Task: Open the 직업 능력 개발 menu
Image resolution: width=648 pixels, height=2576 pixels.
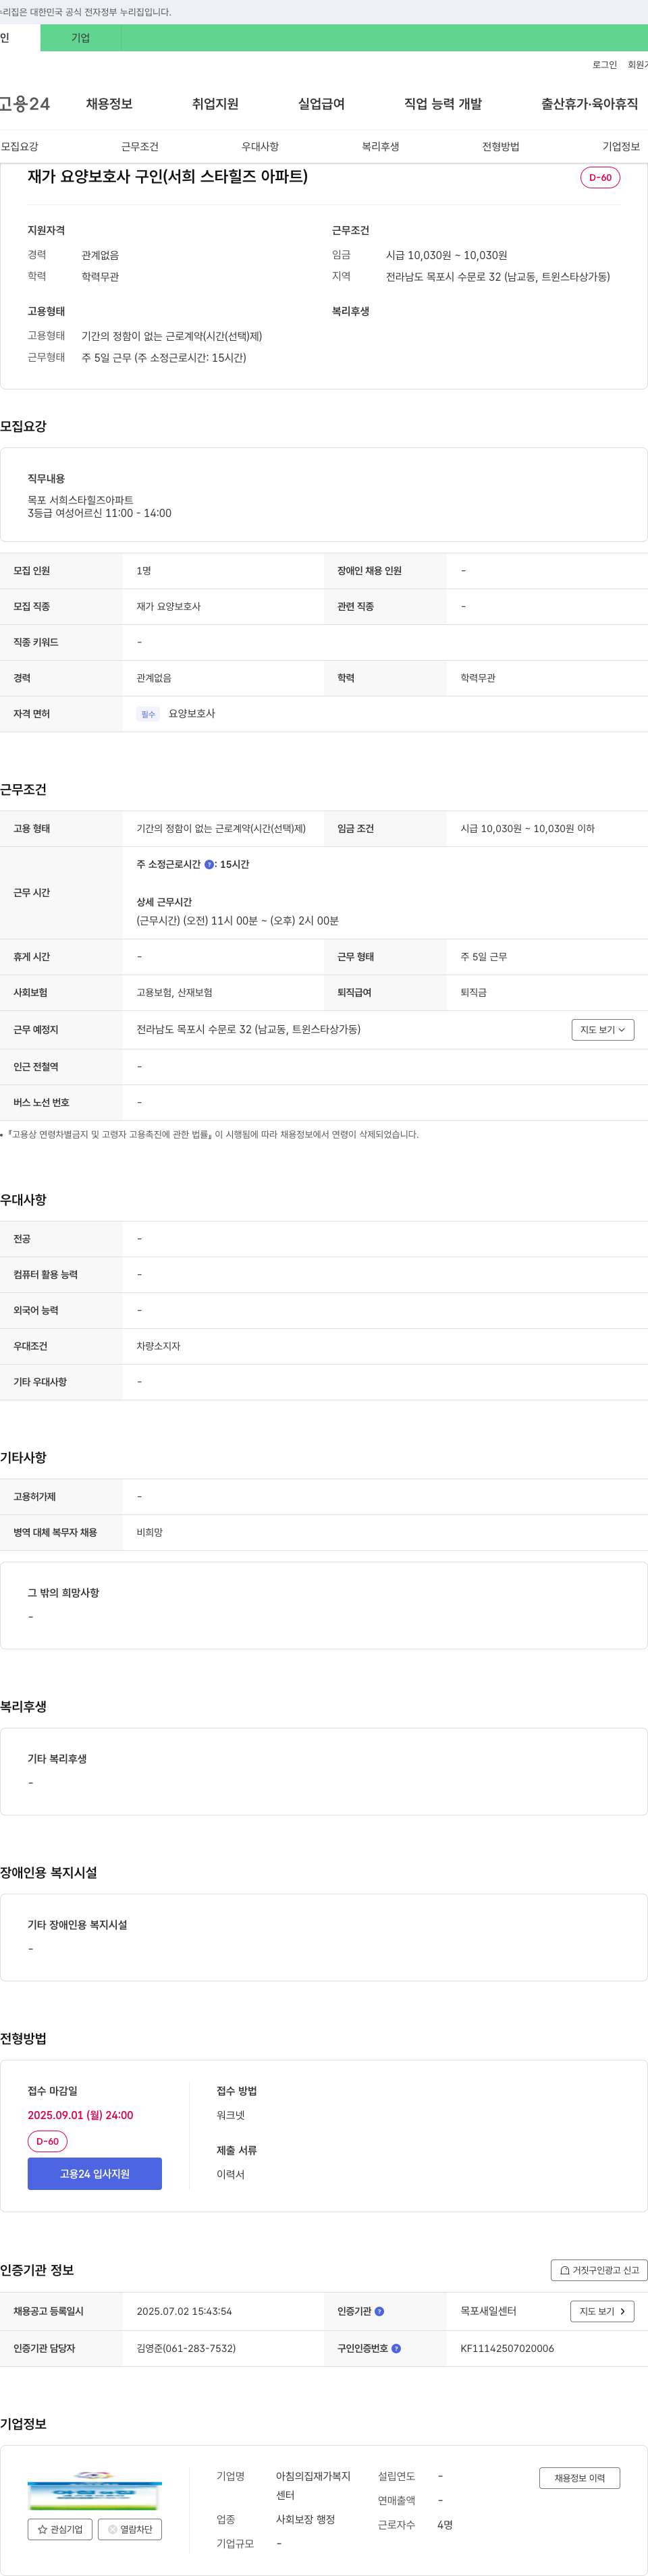Action: (x=443, y=104)
